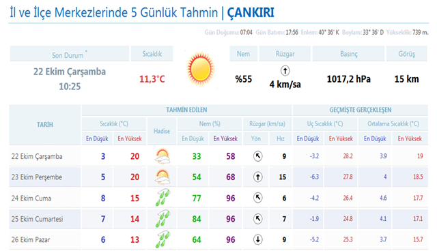The image size is (437, 251).
Task: Select the TAHMİN EDİLEN header
Action: [186, 110]
